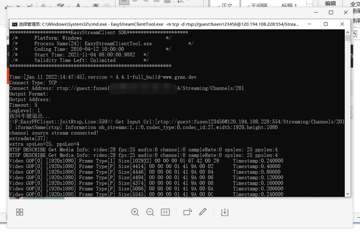Click the 'Timeout: 5' line
Screen dimensions: 360x235
pos(23,105)
